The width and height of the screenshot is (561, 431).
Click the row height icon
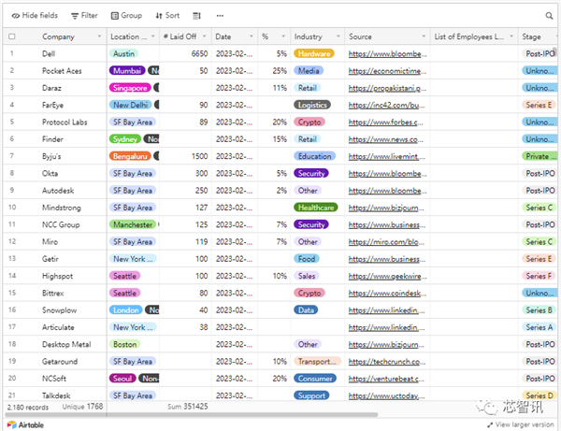coord(197,16)
